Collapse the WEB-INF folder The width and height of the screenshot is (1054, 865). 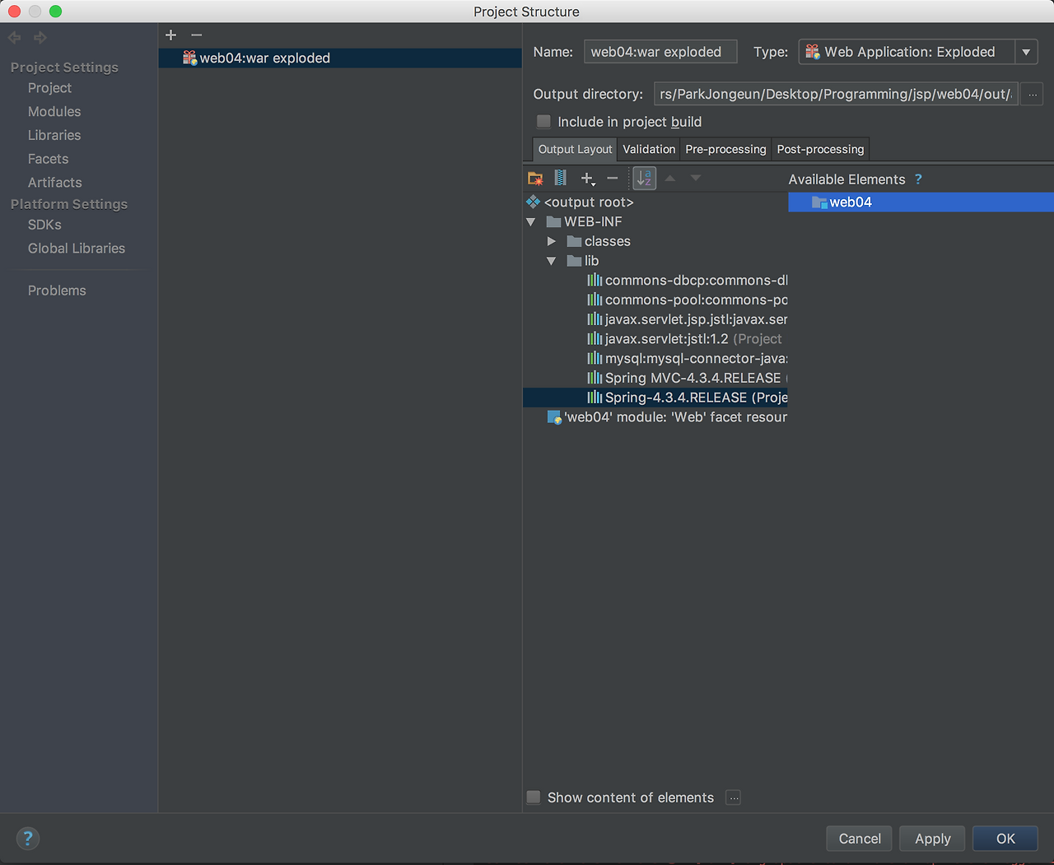[x=531, y=222]
